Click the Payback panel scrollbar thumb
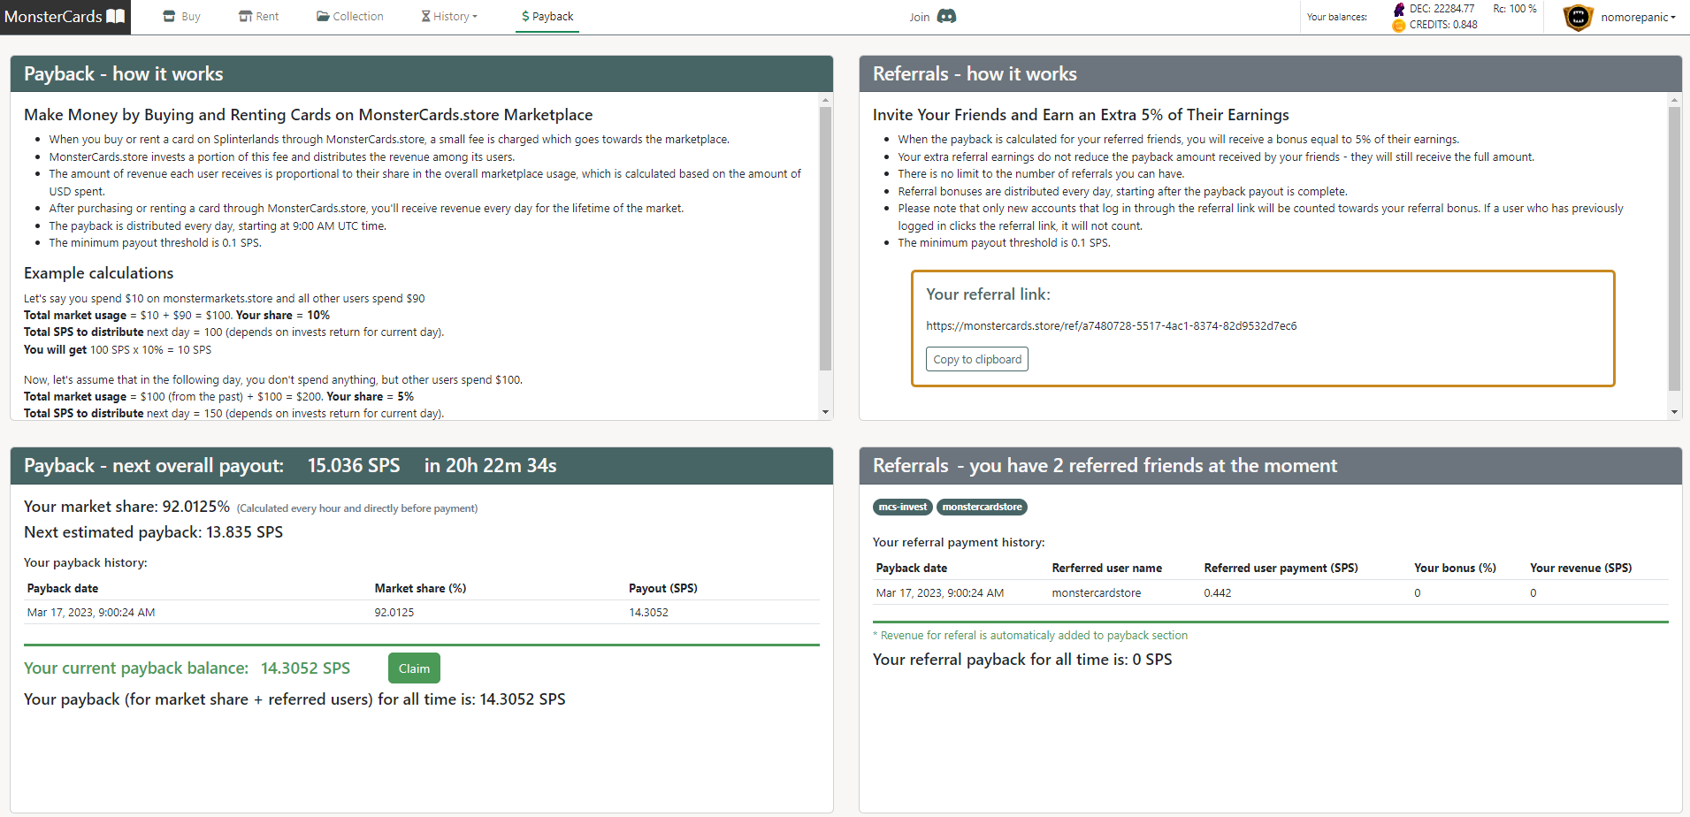This screenshot has width=1690, height=817. coord(825,239)
